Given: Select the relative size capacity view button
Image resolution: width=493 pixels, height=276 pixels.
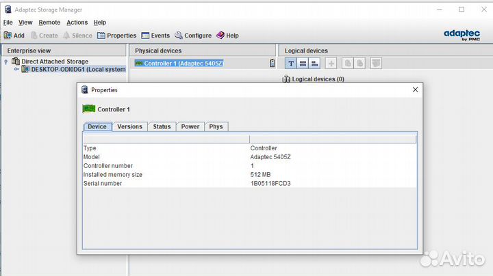Looking at the screenshot, I should (x=314, y=64).
